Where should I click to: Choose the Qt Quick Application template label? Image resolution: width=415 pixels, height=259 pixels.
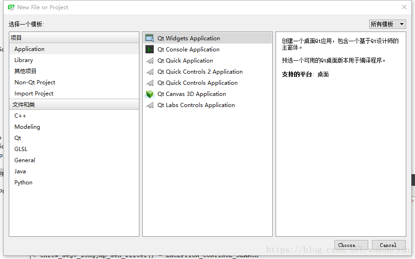[x=185, y=61]
